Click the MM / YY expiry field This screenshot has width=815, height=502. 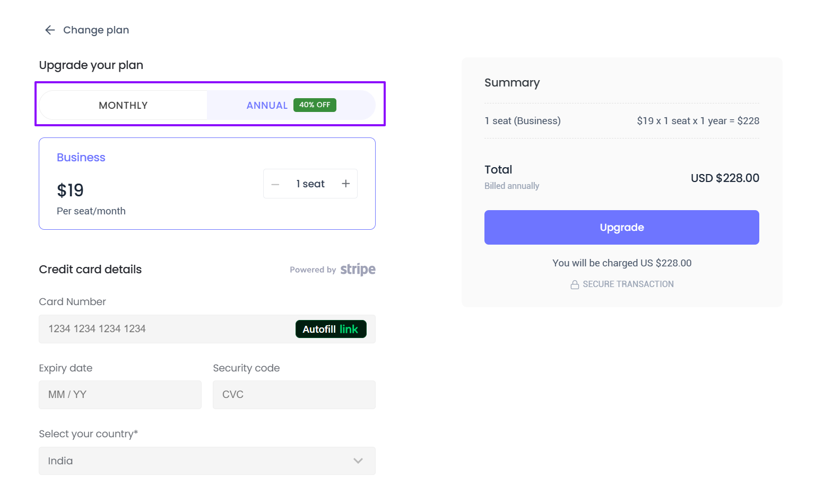click(120, 395)
